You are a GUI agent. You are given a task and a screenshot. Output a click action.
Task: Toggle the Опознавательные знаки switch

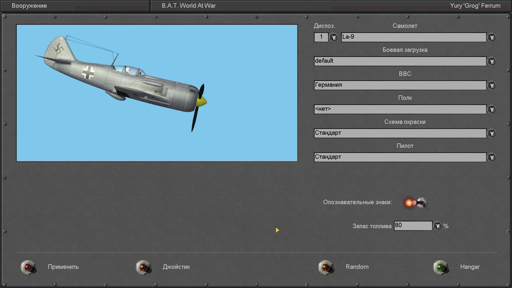pos(416,203)
